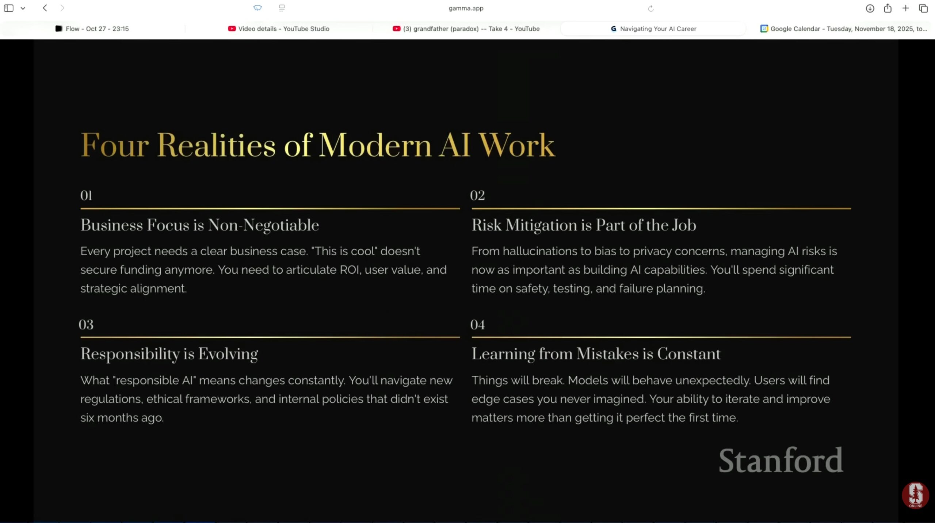
Task: Open the Downloads icon in toolbar
Action: 870,8
